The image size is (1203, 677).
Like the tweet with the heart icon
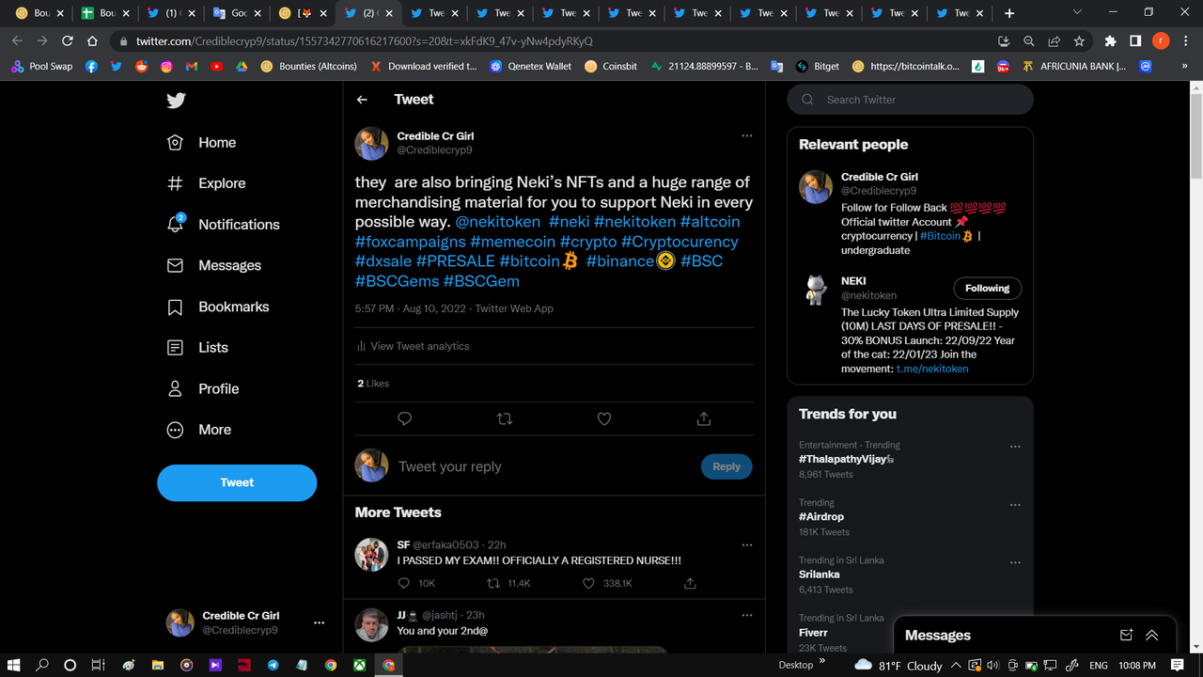tap(603, 418)
